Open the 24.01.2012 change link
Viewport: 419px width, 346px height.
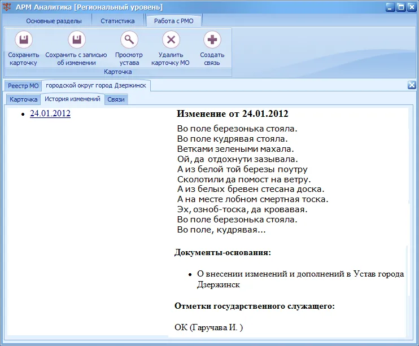click(x=50, y=113)
